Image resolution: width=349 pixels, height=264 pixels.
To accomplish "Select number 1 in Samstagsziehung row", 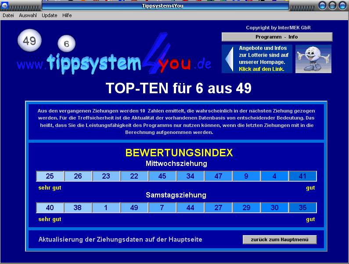I will [x=106, y=208].
